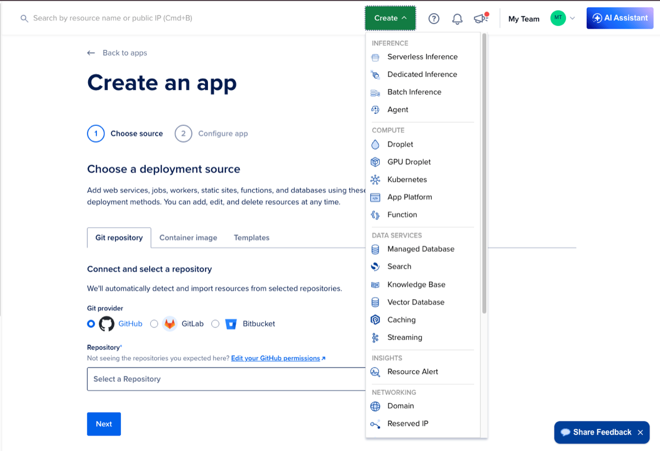
Task: Click the Serverless Inference icon
Action: 375,57
